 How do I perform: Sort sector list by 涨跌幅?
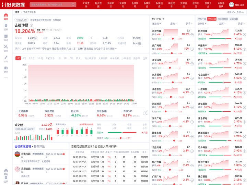(x=202, y=24)
